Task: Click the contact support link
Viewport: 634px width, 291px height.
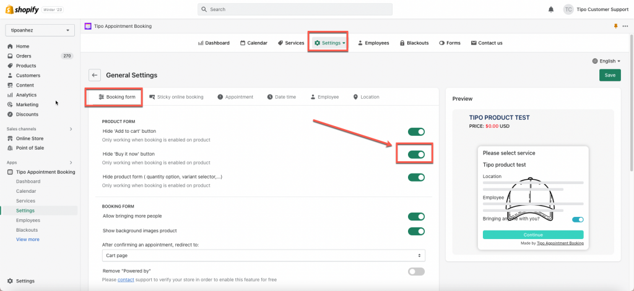Action: pos(126,280)
